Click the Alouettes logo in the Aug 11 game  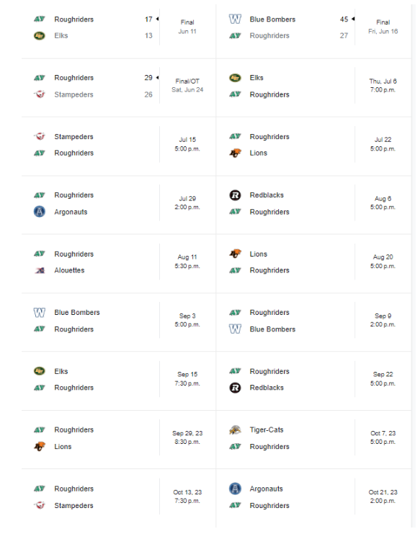click(40, 270)
